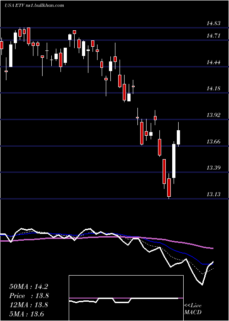Click the 14.83 price level label

click(x=213, y=23)
